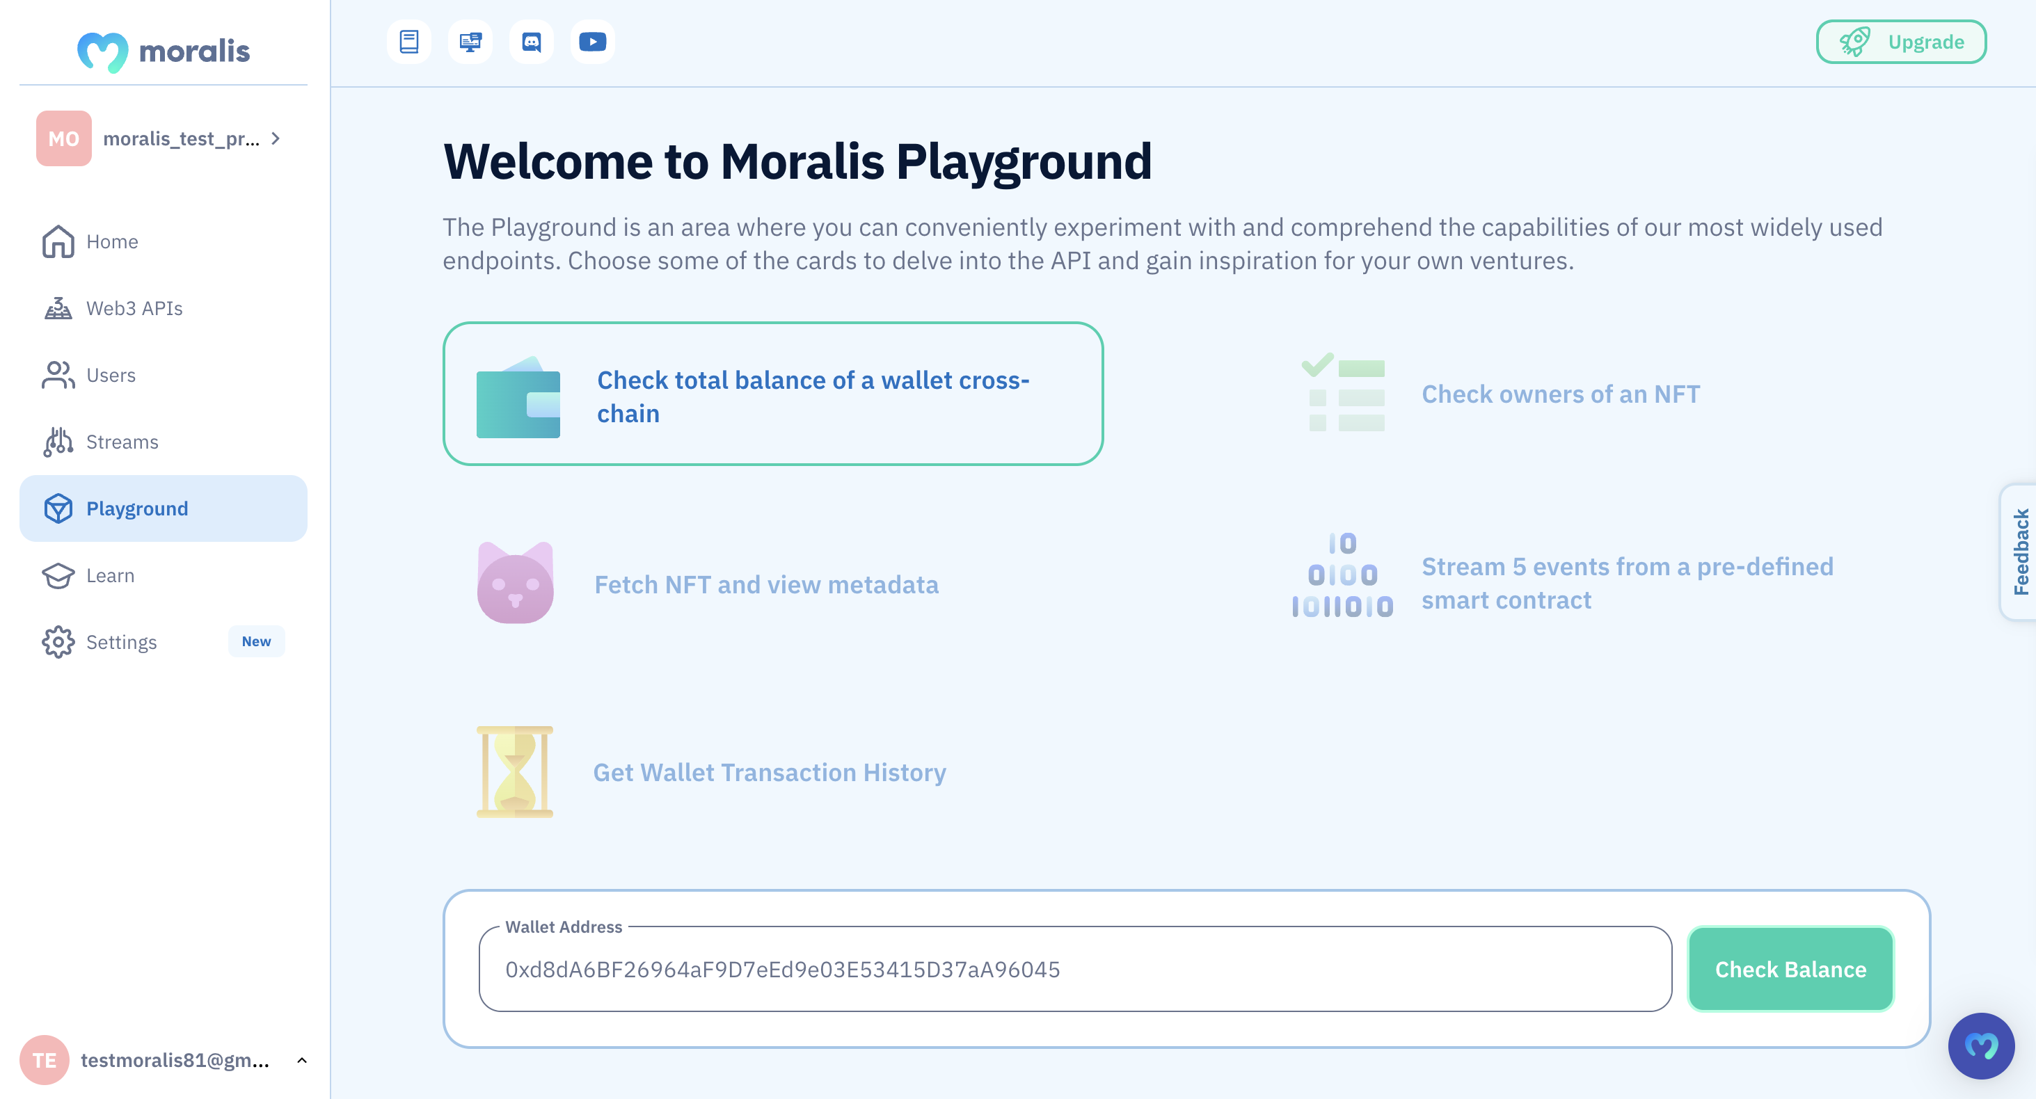The image size is (2036, 1099).
Task: Click the New badge beside Settings
Action: click(x=256, y=641)
